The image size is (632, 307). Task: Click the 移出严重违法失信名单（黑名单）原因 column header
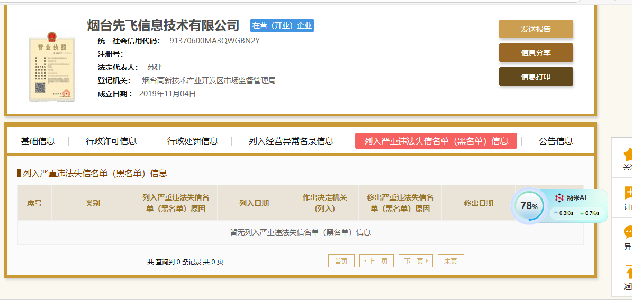[x=400, y=203]
